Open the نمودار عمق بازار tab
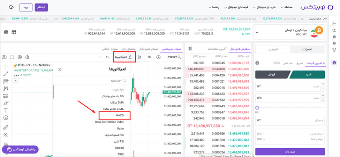The image size is (340, 157). click(149, 49)
